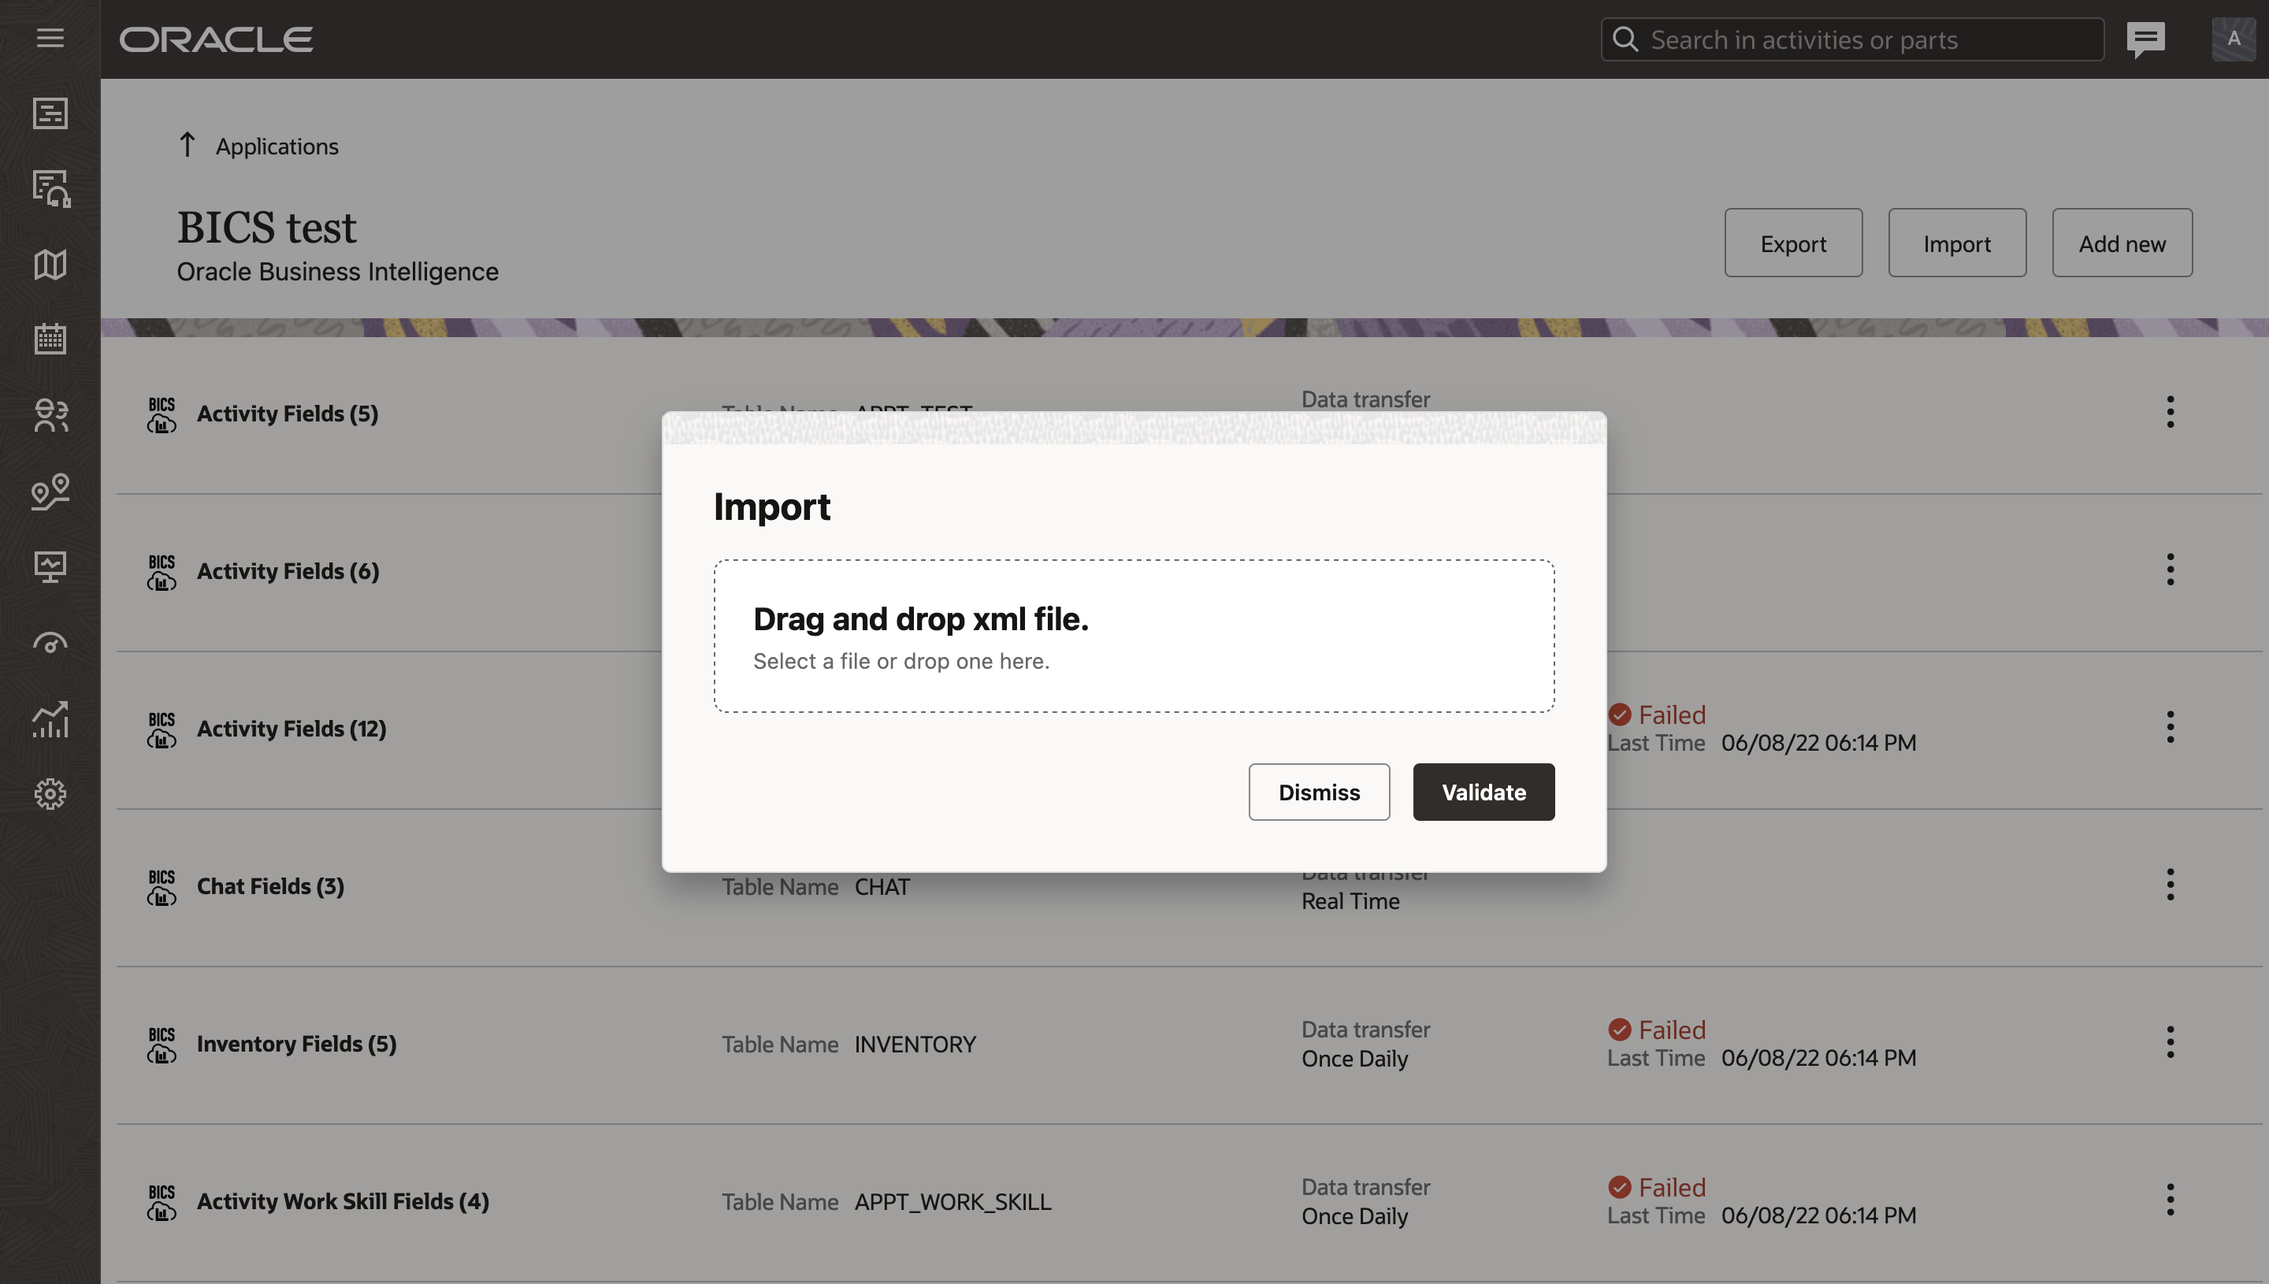Click Validate in Import dialog
Image resolution: width=2269 pixels, height=1284 pixels.
[x=1484, y=792]
